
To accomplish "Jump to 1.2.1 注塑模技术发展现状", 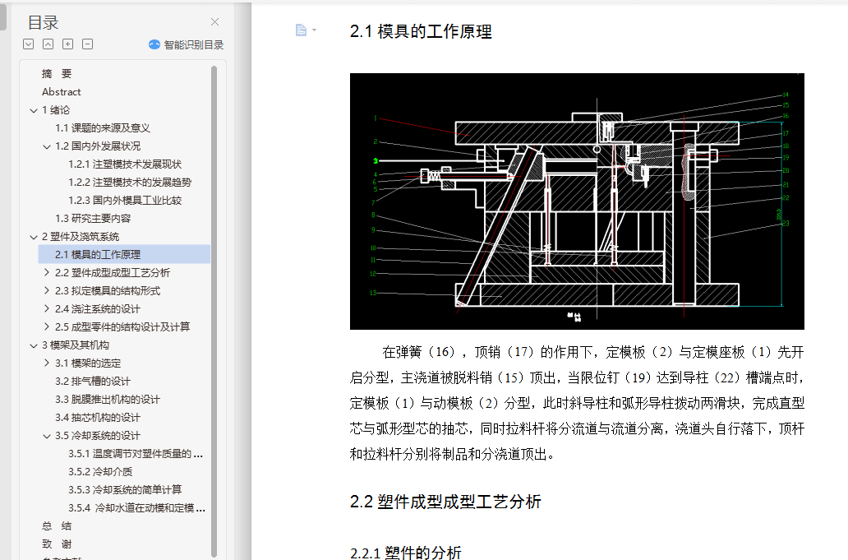I will [125, 164].
